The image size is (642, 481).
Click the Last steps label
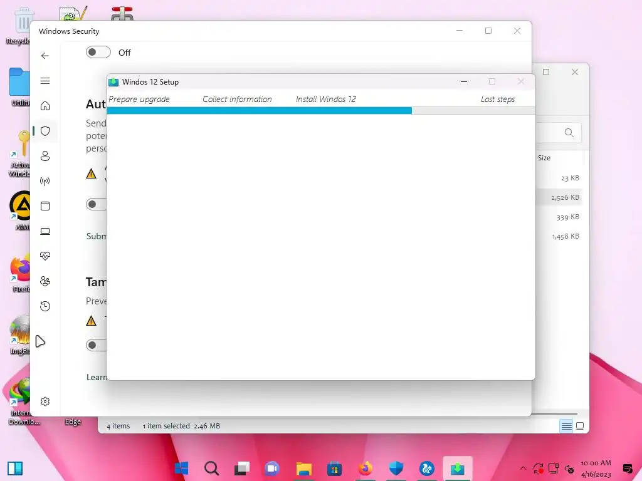(x=497, y=99)
